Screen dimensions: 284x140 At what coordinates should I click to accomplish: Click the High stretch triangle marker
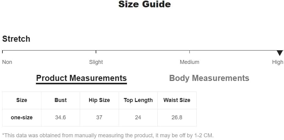point(280,53)
